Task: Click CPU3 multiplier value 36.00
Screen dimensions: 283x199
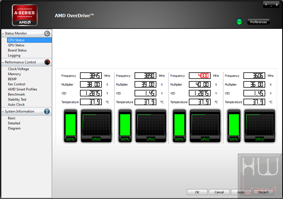Action: click(x=254, y=85)
